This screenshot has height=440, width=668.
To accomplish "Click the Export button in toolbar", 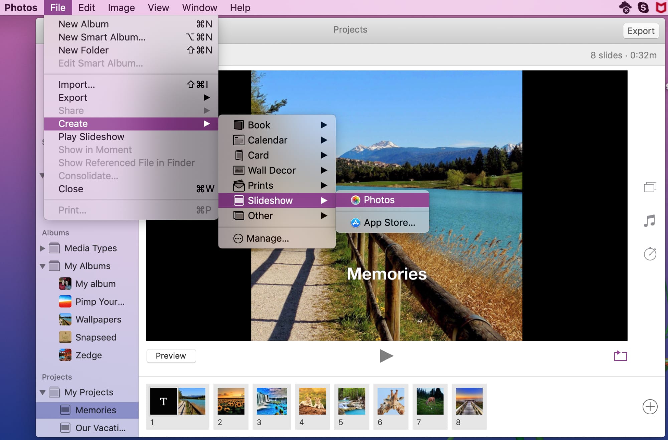I will 641,31.
